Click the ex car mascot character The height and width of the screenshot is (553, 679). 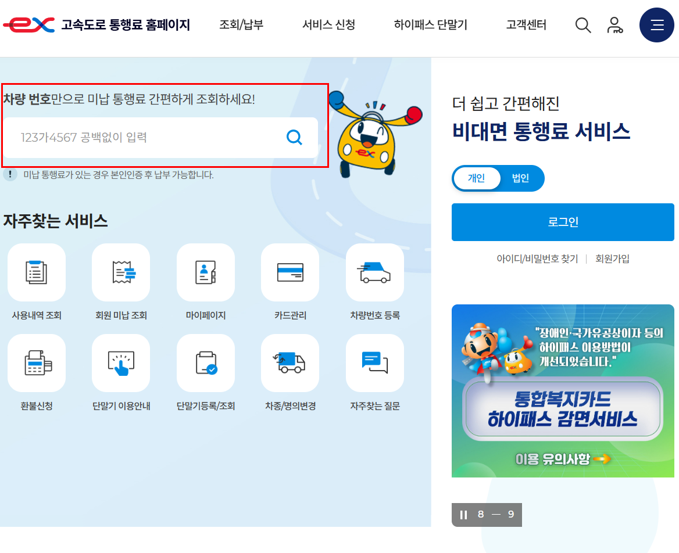374,135
